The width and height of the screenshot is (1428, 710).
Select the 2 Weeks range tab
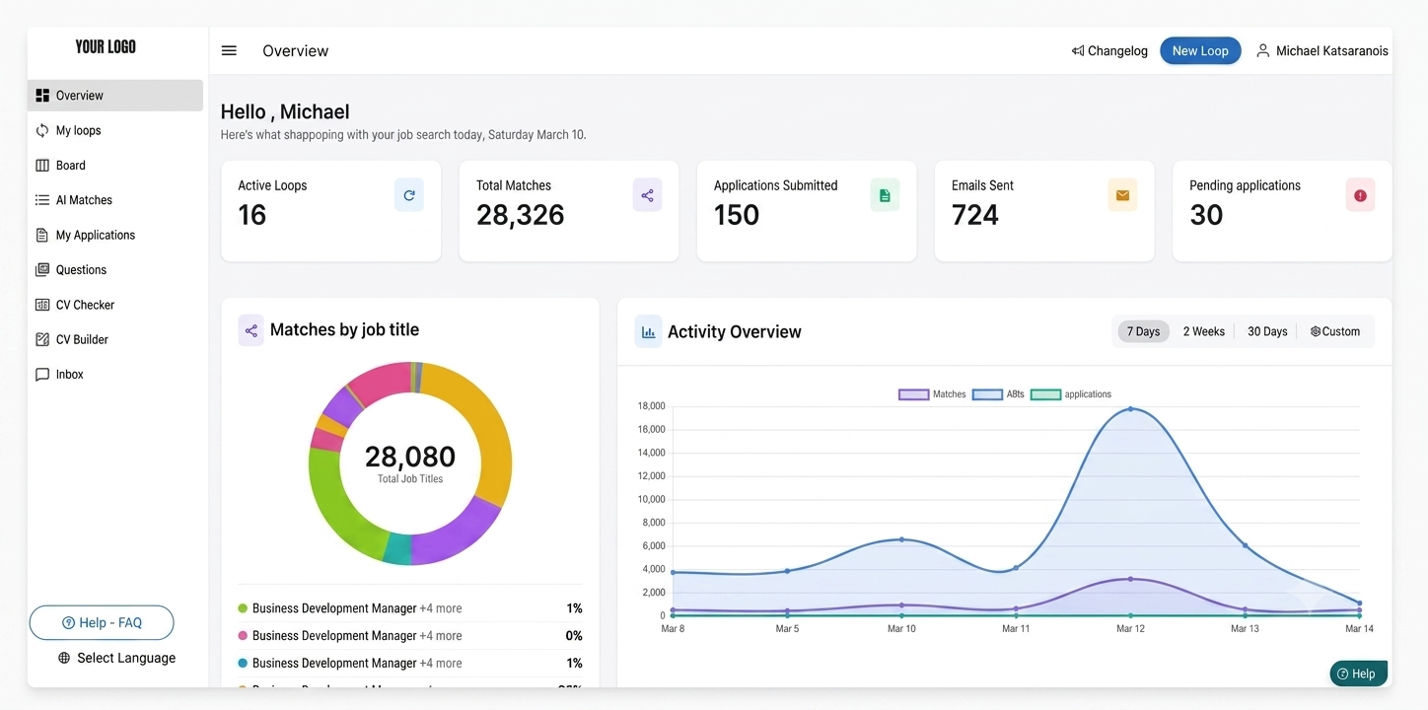[1204, 331]
